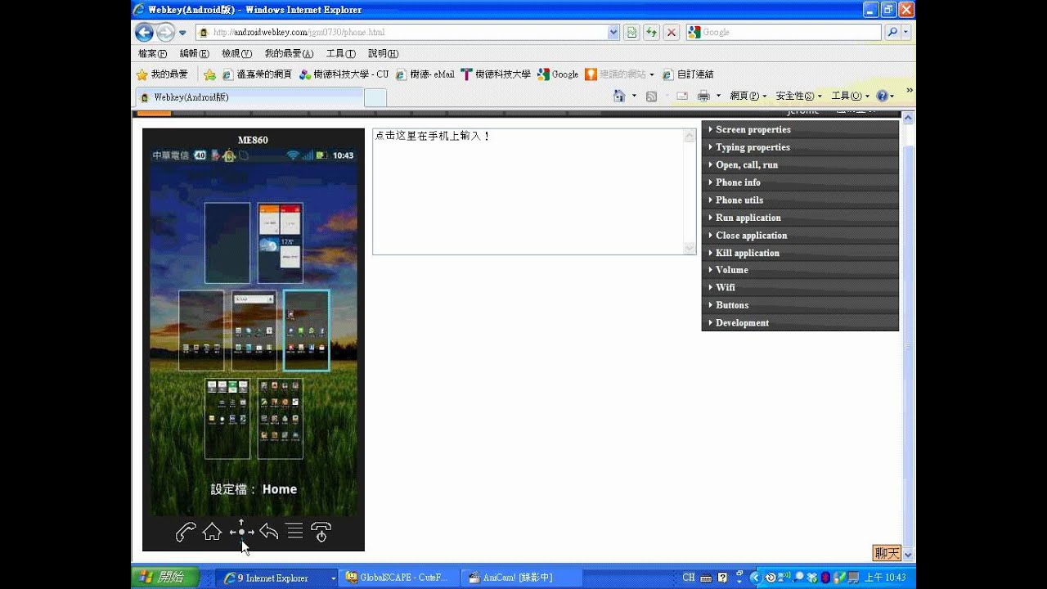Click the RSS feeds toolbar icon
This screenshot has height=589, width=1047.
point(651,96)
